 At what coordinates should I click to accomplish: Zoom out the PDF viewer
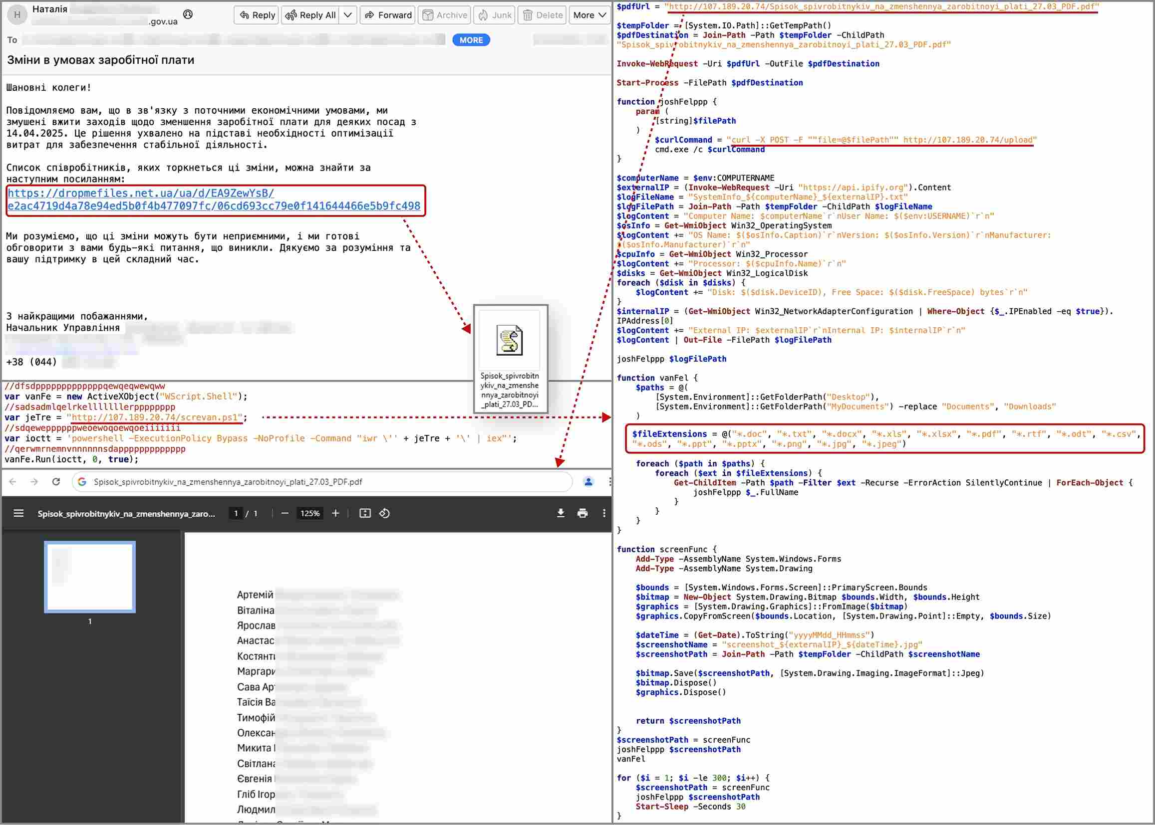point(285,513)
